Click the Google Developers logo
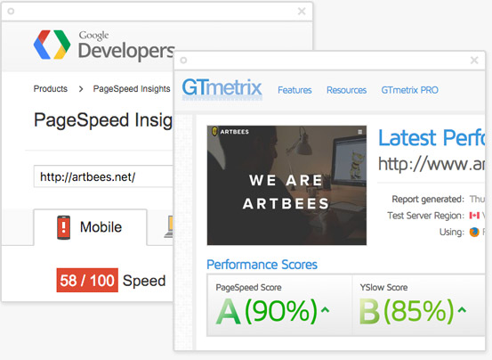The image size is (492, 360). point(103,45)
